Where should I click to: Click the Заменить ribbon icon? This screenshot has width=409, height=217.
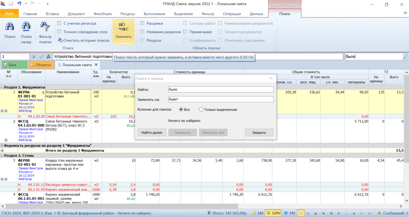tap(124, 27)
